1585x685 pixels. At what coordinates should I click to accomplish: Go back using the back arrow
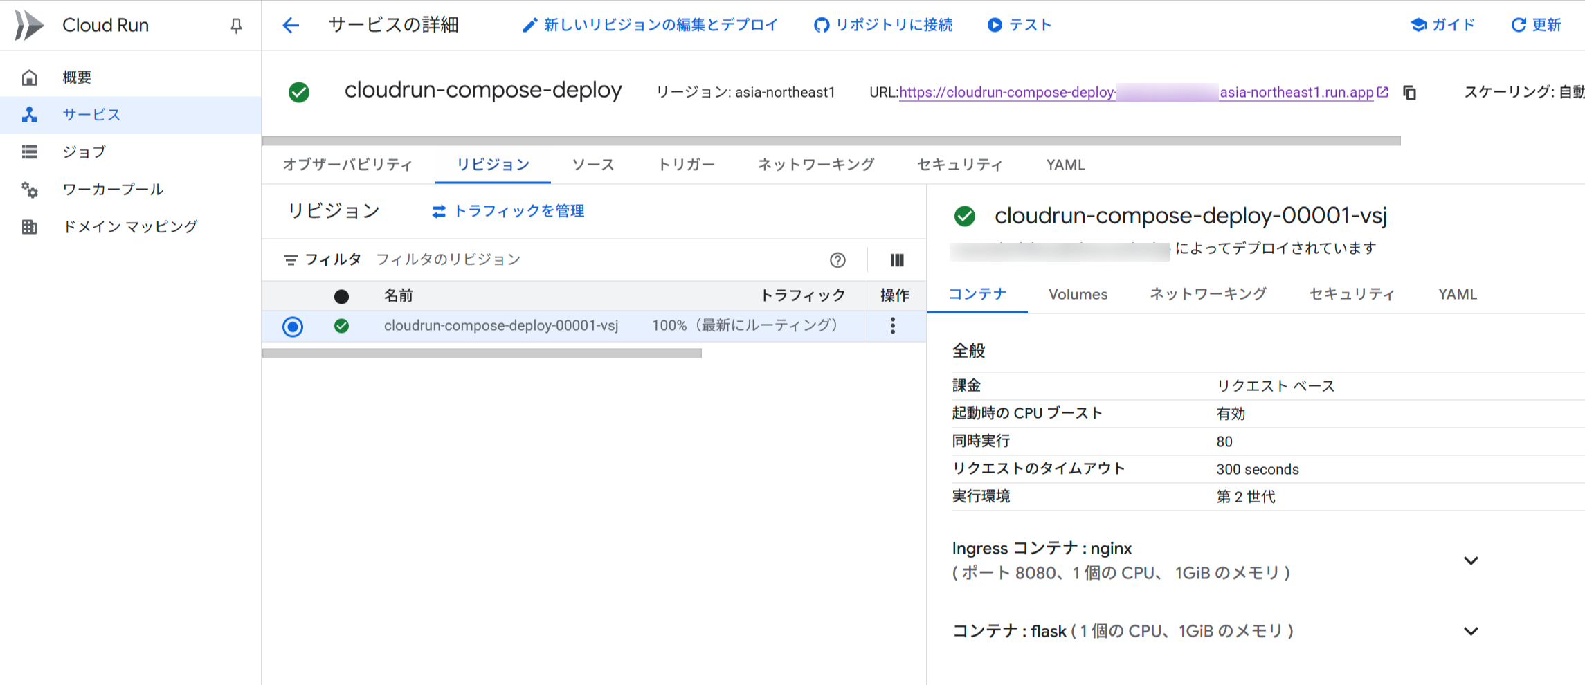click(291, 25)
